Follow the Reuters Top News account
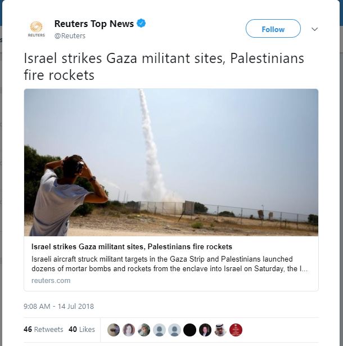The height and width of the screenshot is (346, 343). coord(273,29)
